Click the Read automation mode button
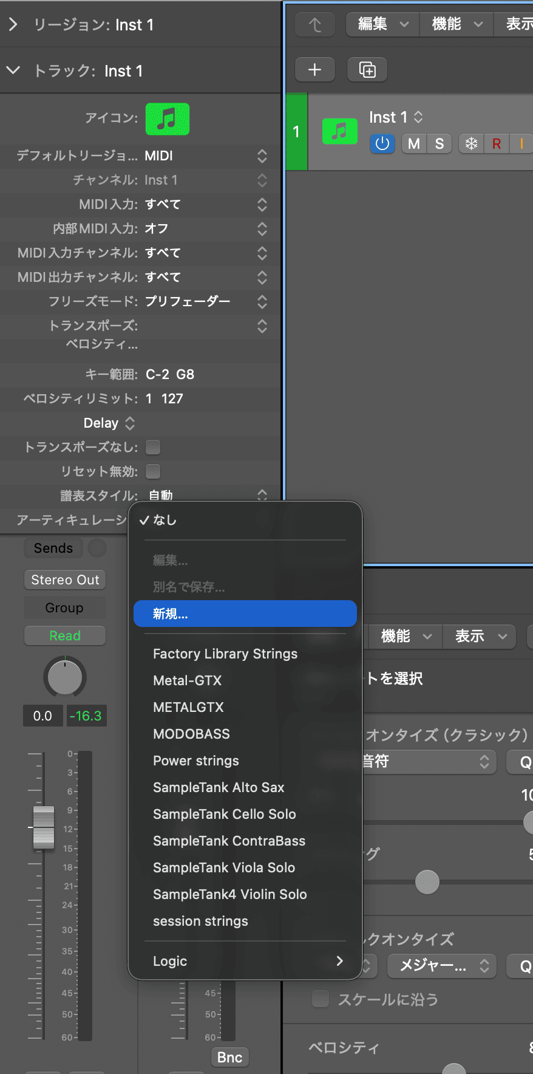 point(65,635)
